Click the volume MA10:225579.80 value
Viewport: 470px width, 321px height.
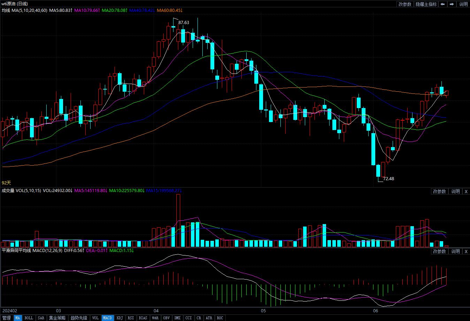click(127, 191)
